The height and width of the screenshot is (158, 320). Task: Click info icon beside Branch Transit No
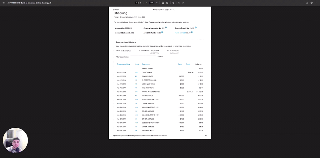(x=196, y=27)
